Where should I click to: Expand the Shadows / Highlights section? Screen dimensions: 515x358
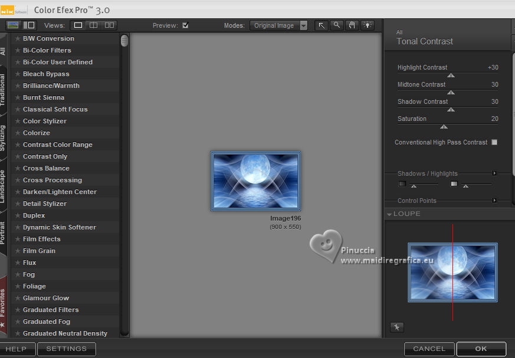click(494, 173)
